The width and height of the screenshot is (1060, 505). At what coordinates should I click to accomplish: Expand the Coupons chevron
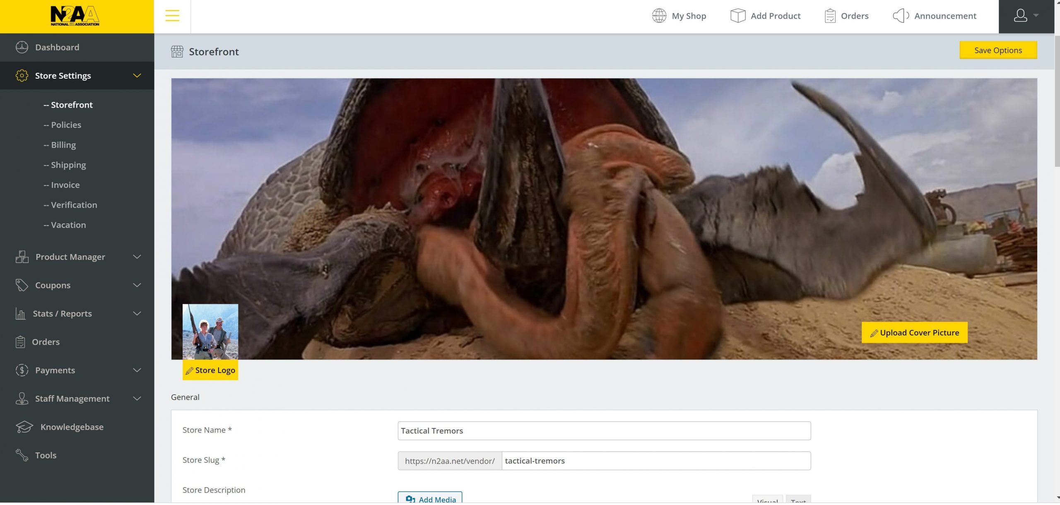(137, 285)
